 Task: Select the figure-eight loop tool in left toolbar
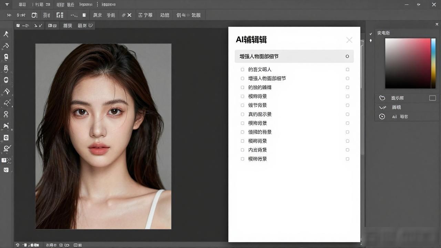click(x=6, y=114)
